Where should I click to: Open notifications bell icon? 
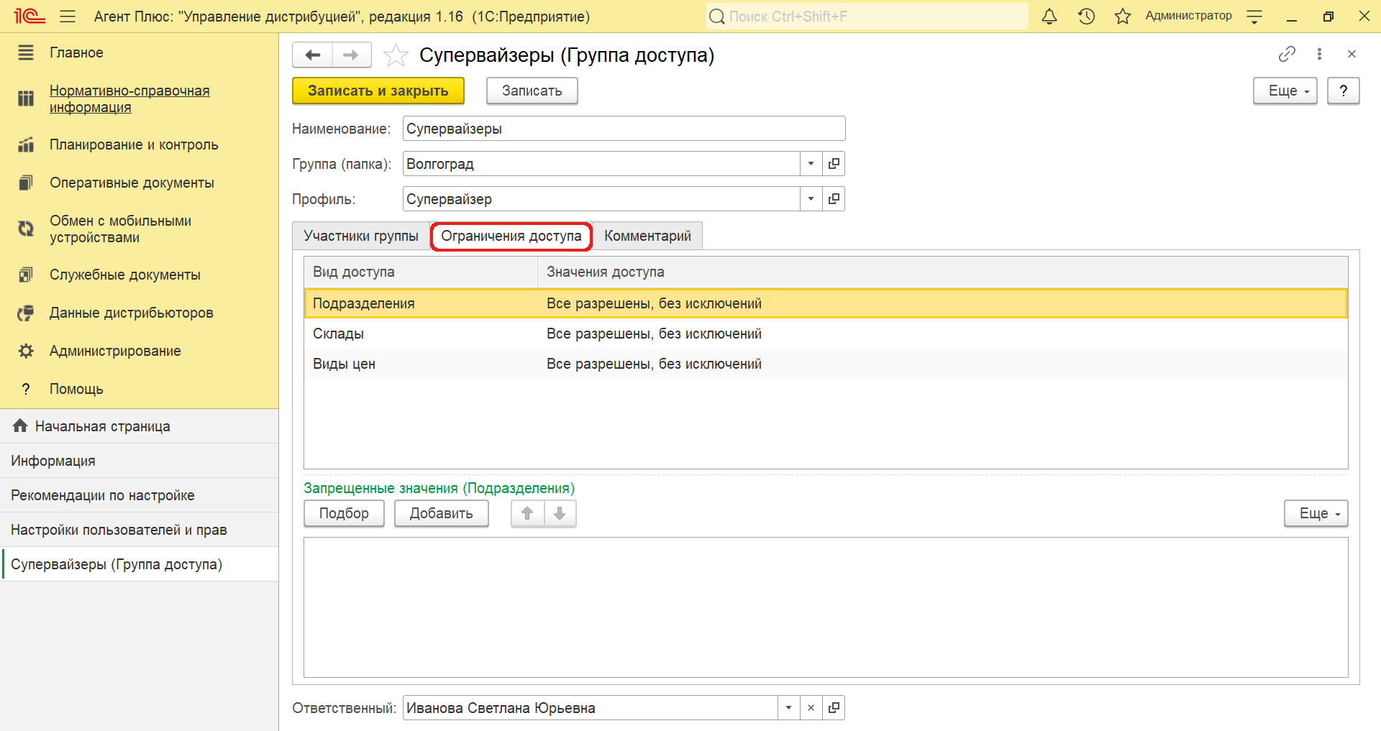coord(1049,16)
